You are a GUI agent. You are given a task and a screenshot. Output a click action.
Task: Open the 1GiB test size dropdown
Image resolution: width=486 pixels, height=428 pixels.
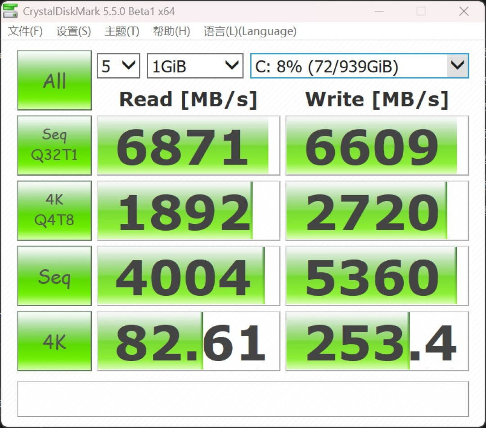coord(195,66)
